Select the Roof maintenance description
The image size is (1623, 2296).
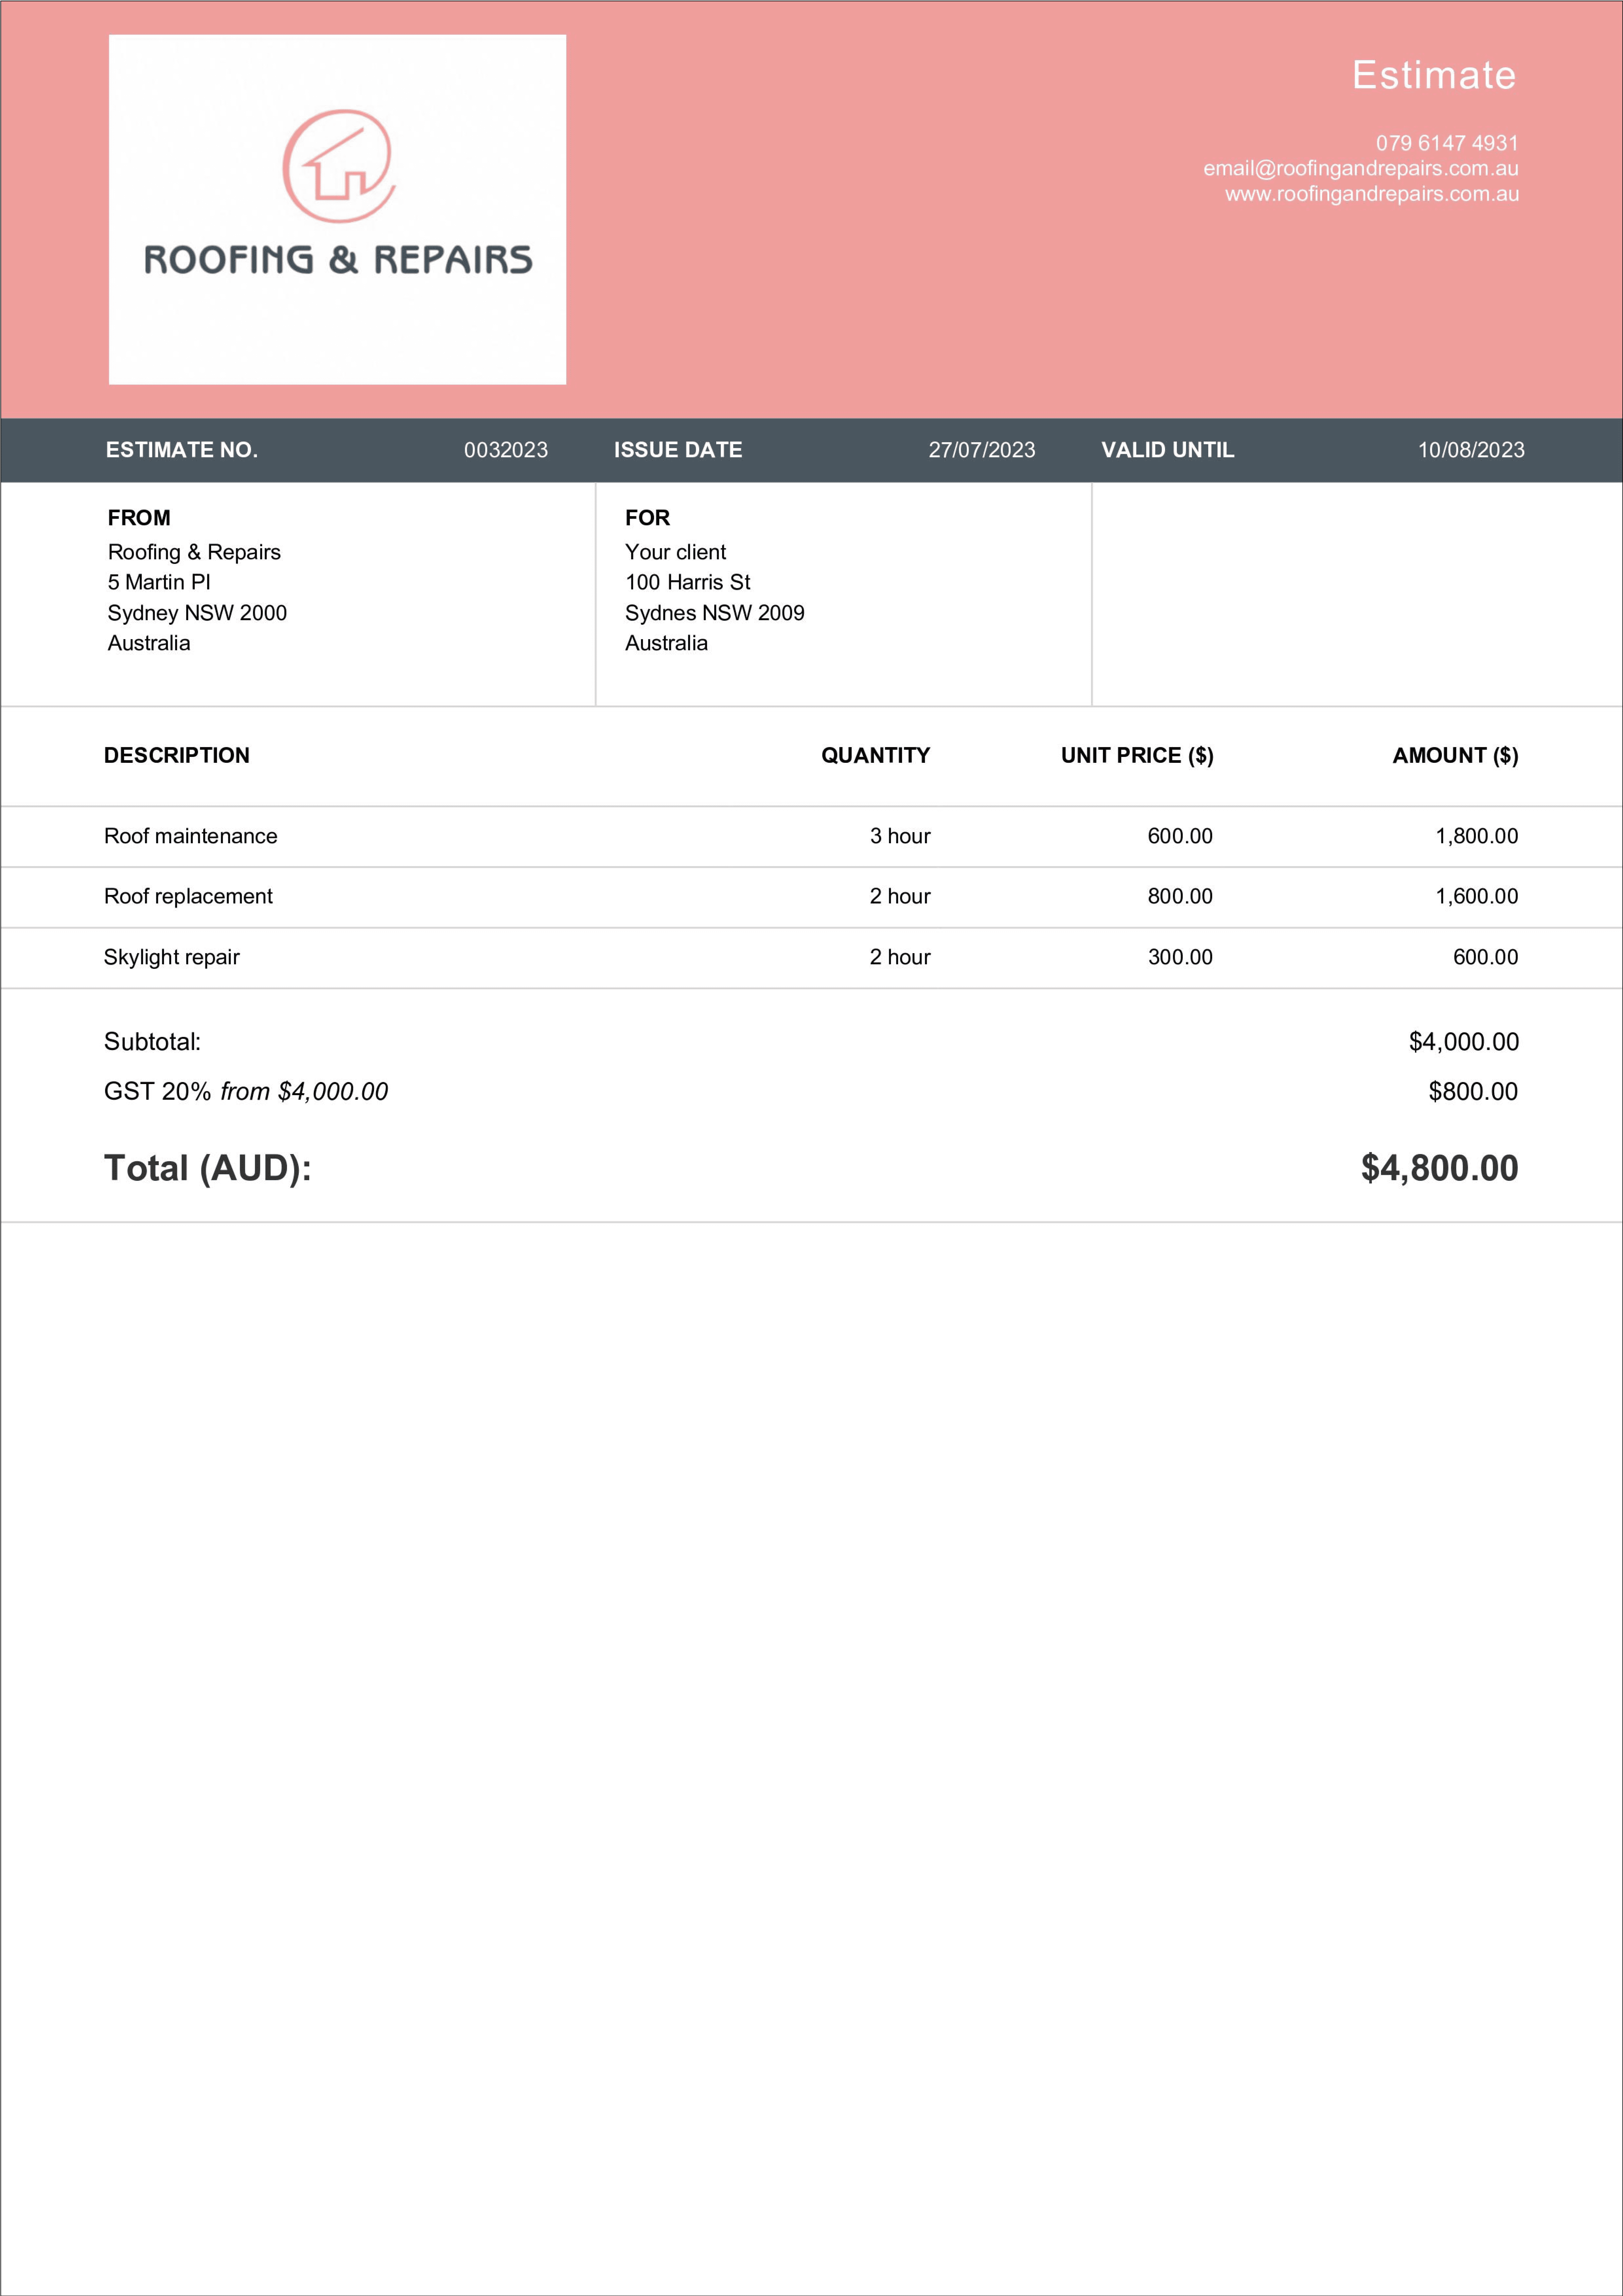coord(191,836)
